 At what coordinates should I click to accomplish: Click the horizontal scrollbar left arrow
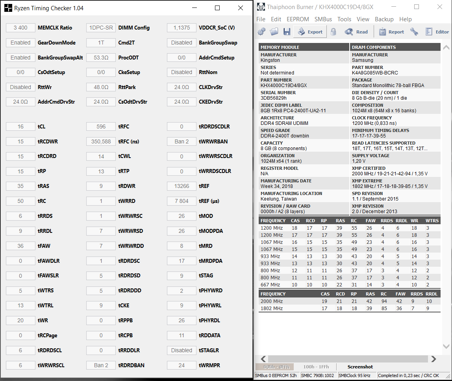point(263,359)
